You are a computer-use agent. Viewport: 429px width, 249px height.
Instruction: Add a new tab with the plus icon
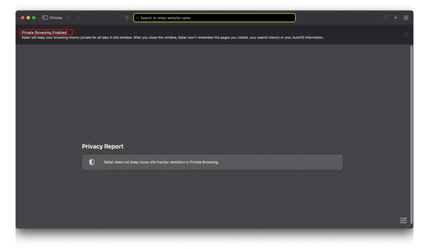(x=395, y=17)
